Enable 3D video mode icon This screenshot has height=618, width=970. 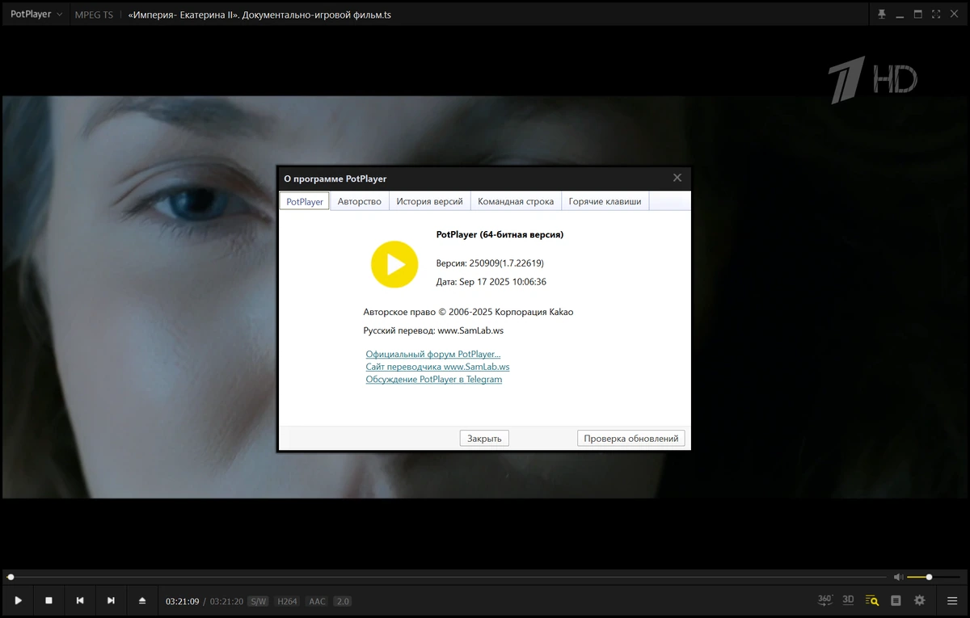point(848,600)
